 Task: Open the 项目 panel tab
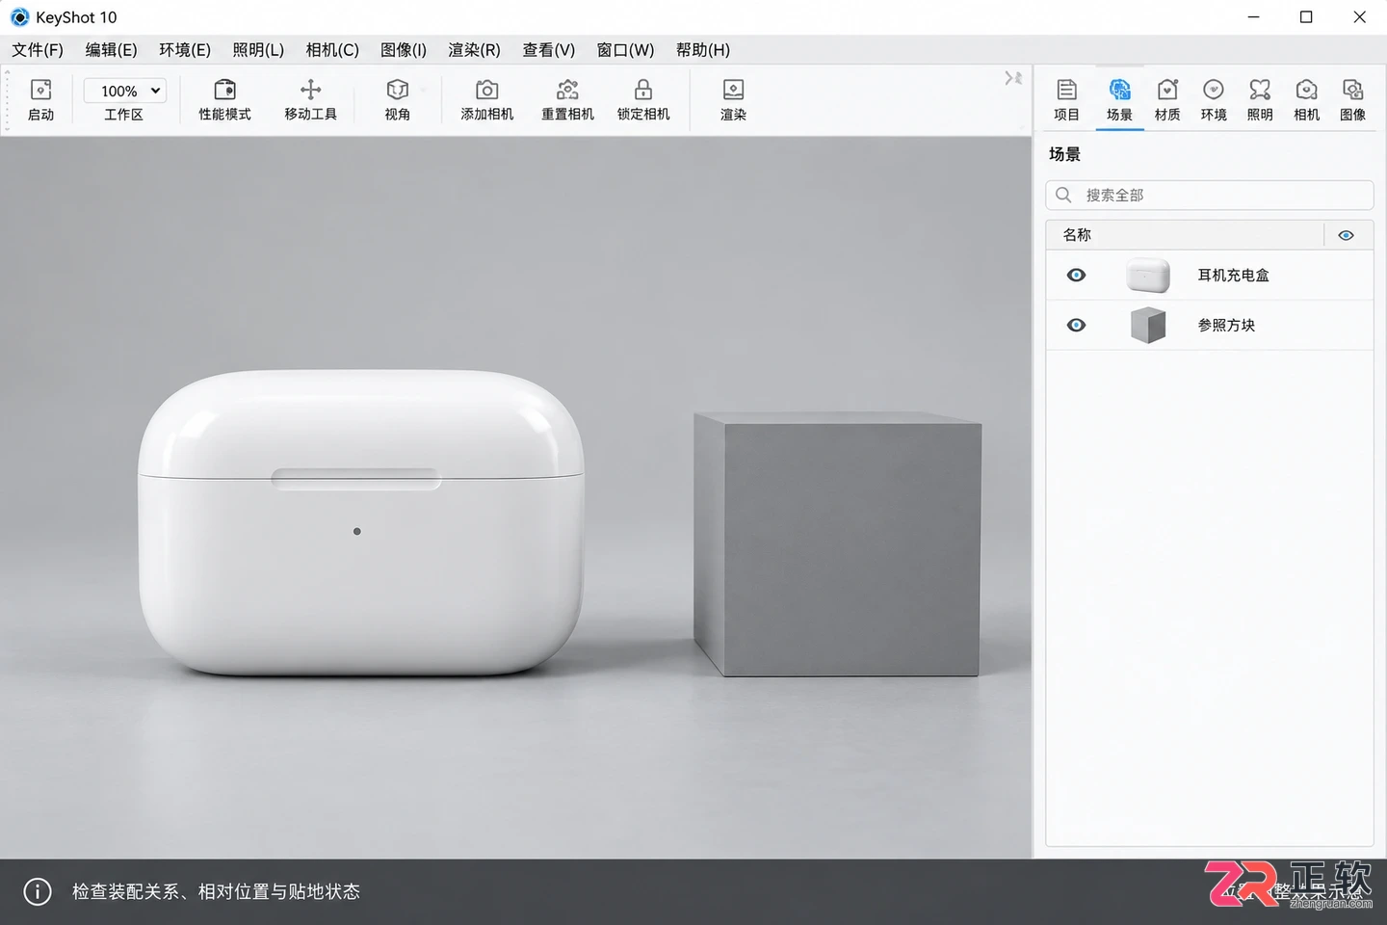click(1066, 100)
